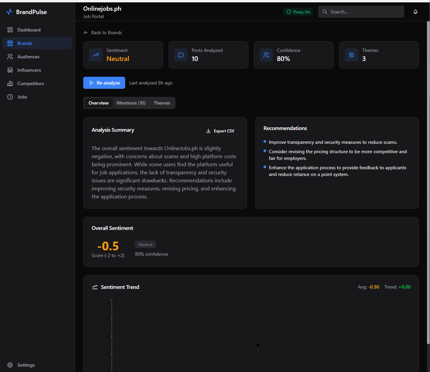Click the Re-analyze button
The height and width of the screenshot is (372, 430).
click(x=104, y=83)
